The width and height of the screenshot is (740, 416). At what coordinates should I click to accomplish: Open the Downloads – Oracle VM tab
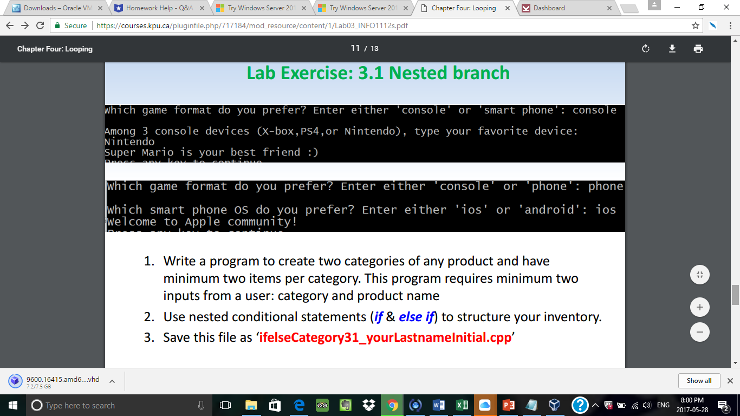pyautogui.click(x=54, y=8)
